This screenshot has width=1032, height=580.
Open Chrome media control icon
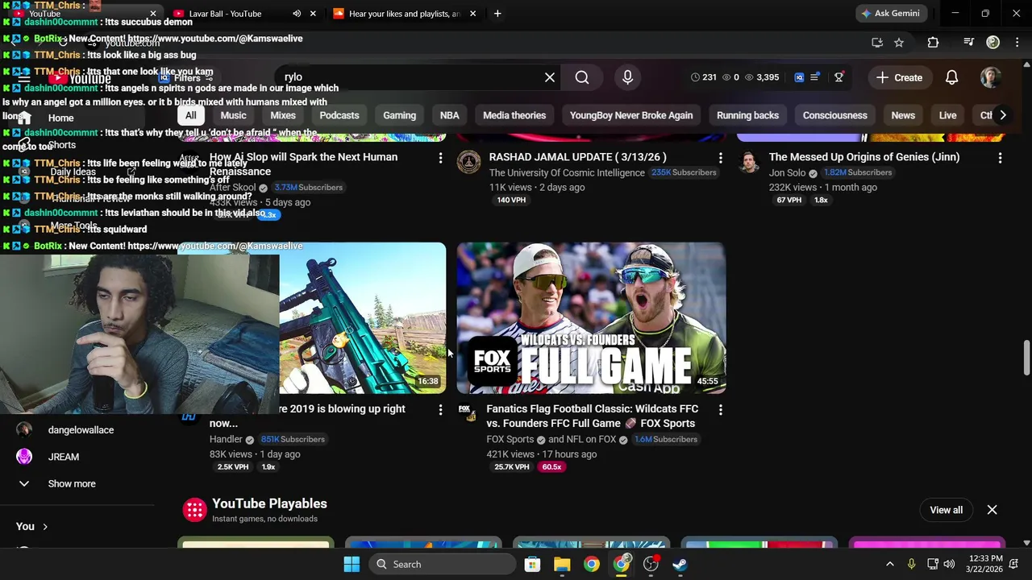968,43
